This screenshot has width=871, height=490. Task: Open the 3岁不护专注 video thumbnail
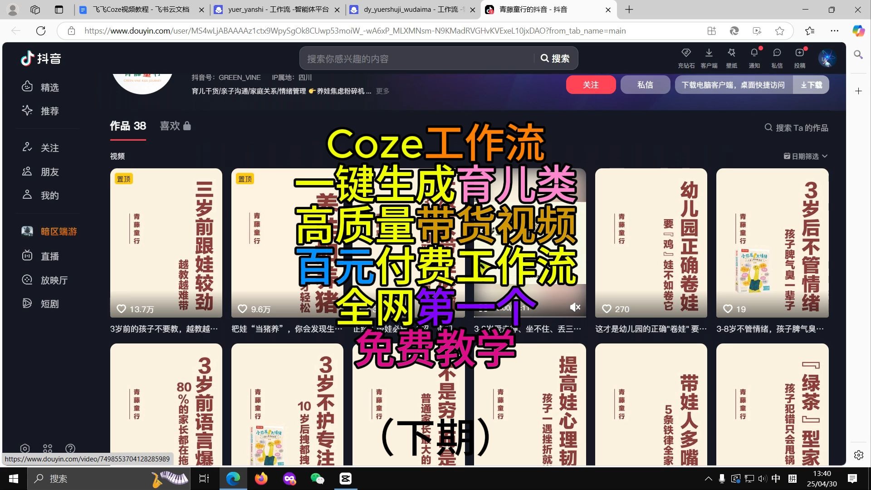[287, 404]
